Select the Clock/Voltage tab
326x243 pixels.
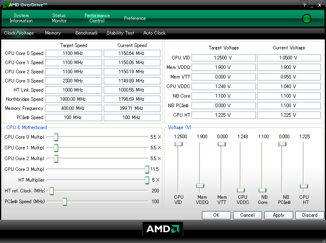19,33
